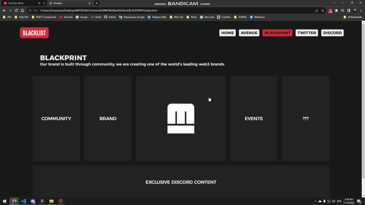Open the New chat bookmark
Screen dimensions: 365x205
pyautogui.click(x=207, y=17)
